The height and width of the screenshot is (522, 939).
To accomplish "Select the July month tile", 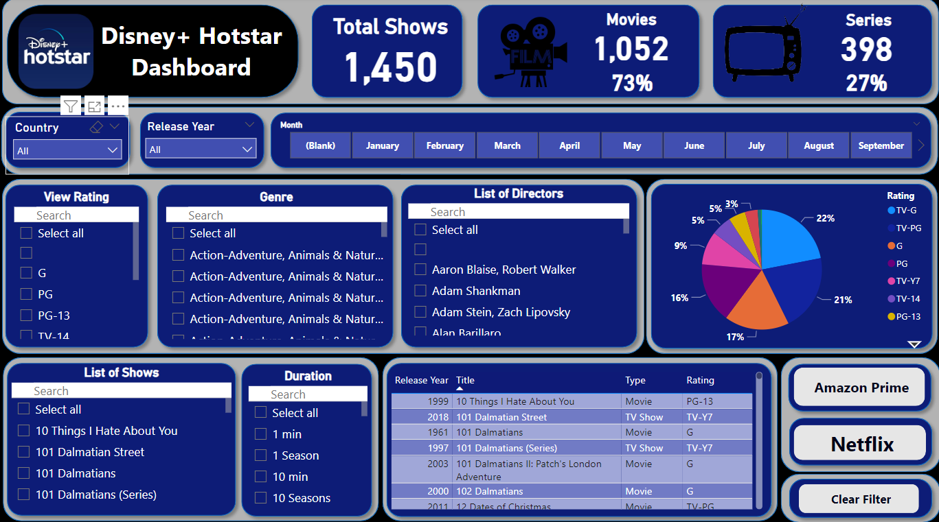I will 756,145.
